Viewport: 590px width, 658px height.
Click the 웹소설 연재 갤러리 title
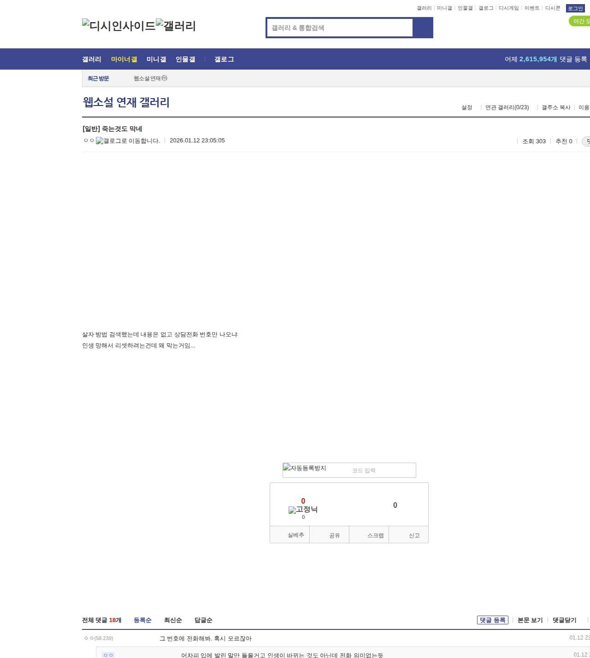(126, 102)
